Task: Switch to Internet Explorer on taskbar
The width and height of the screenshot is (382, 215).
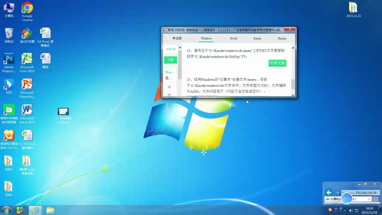Action: (35, 210)
